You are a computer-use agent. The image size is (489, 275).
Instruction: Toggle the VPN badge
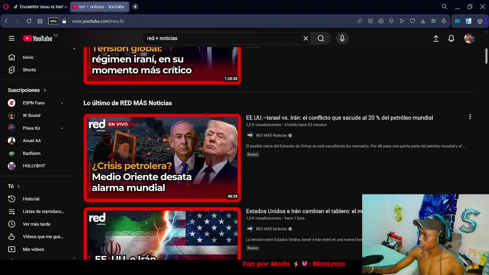coord(53,21)
